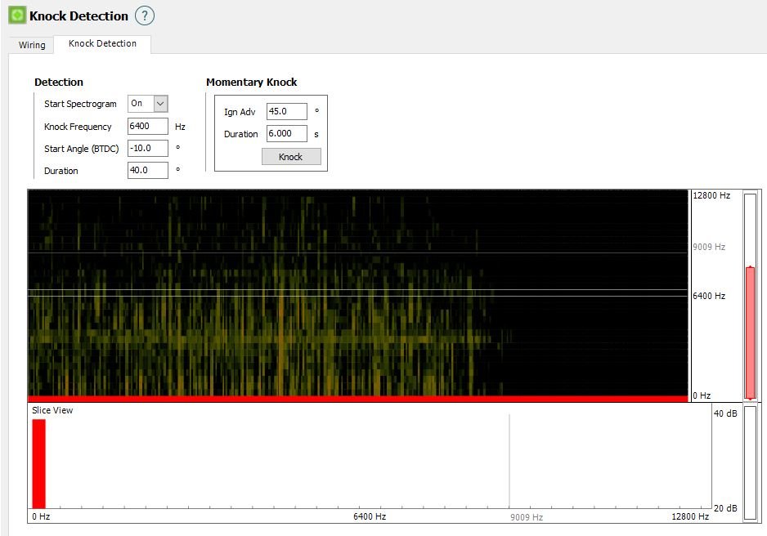The width and height of the screenshot is (767, 536).
Task: Click the green Knock Detection module icon
Action: click(17, 16)
